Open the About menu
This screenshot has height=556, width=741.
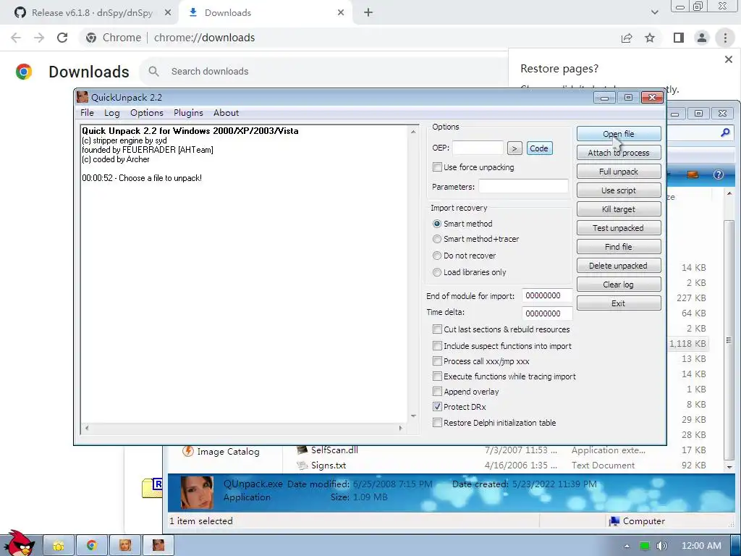226,112
